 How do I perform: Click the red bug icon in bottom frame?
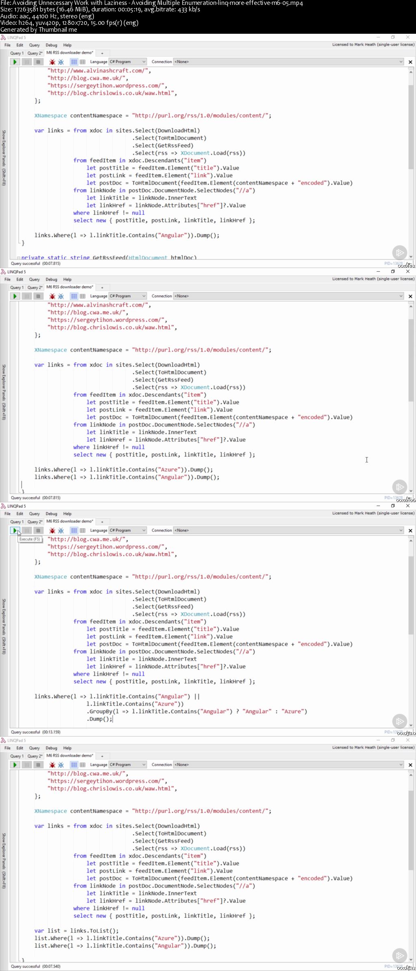click(52, 765)
